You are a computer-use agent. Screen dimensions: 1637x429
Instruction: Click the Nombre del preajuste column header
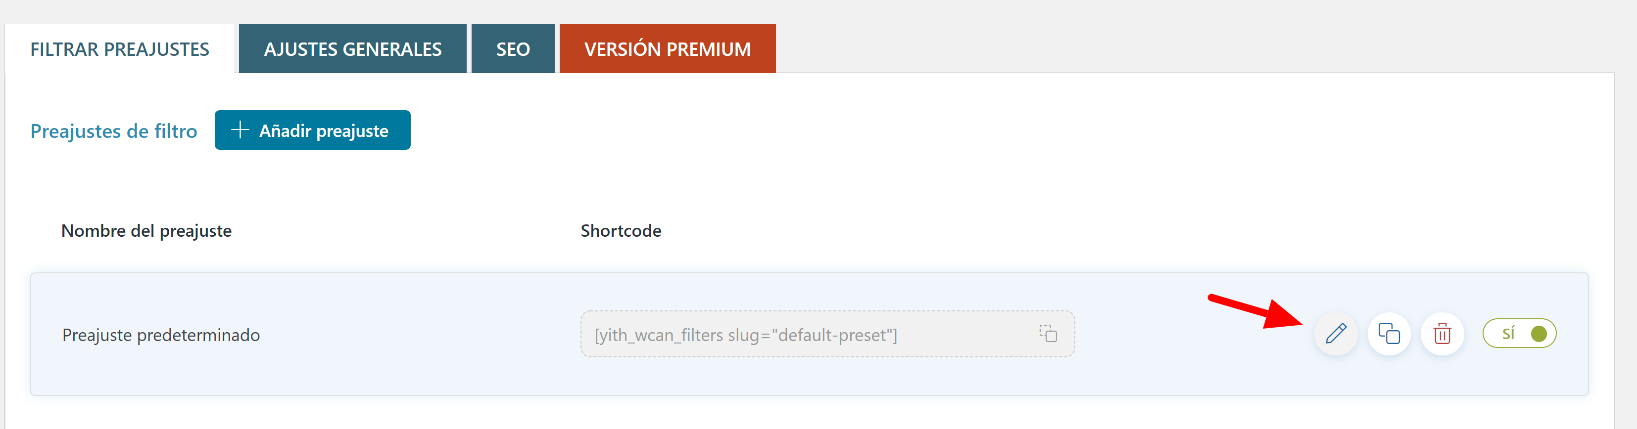(x=146, y=231)
